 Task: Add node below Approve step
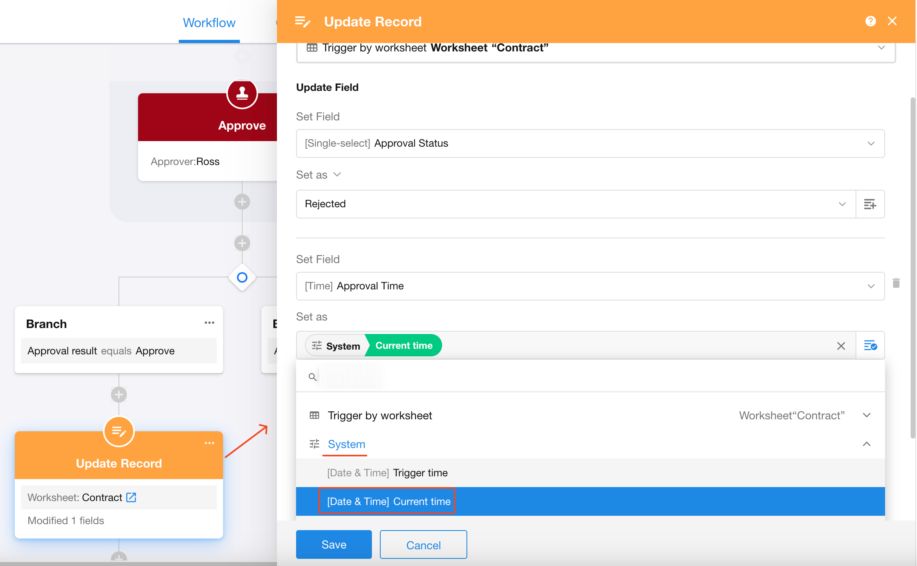tap(242, 202)
